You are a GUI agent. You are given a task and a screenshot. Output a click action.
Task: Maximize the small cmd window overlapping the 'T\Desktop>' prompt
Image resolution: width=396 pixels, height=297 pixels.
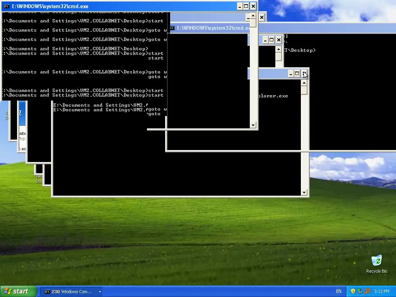(x=271, y=40)
